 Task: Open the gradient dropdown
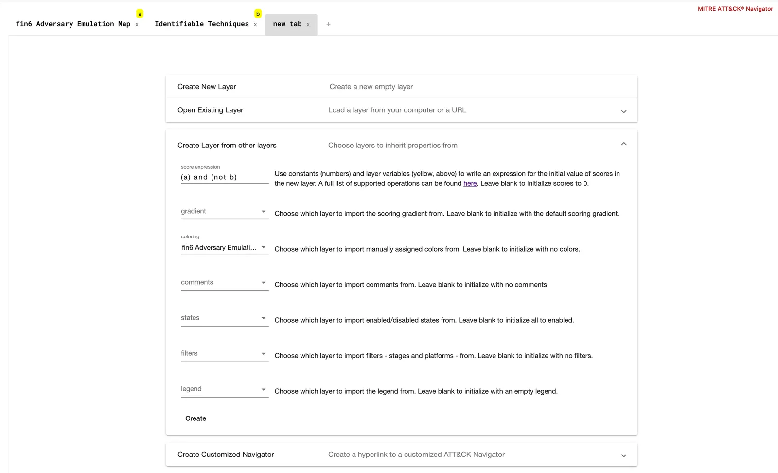click(x=225, y=211)
